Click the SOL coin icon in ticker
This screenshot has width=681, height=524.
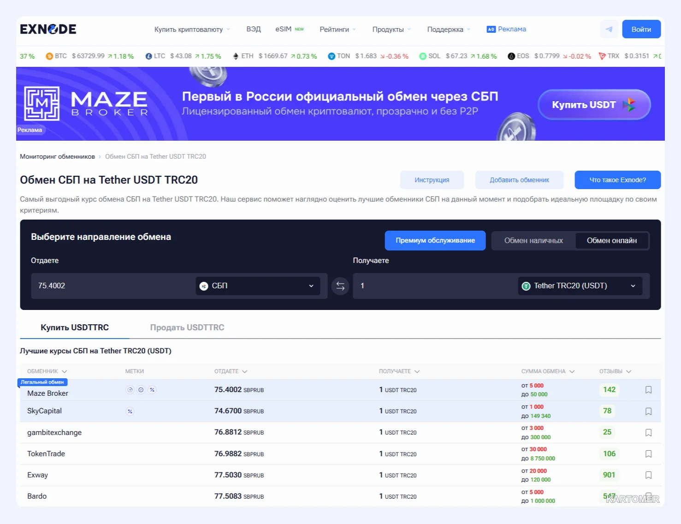coord(423,56)
